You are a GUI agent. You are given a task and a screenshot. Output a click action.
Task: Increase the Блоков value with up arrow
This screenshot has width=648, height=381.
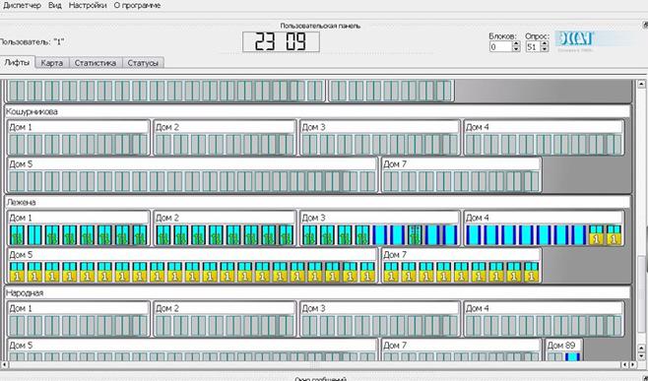point(516,43)
